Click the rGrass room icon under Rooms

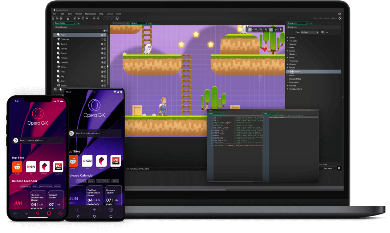[x=292, y=71]
